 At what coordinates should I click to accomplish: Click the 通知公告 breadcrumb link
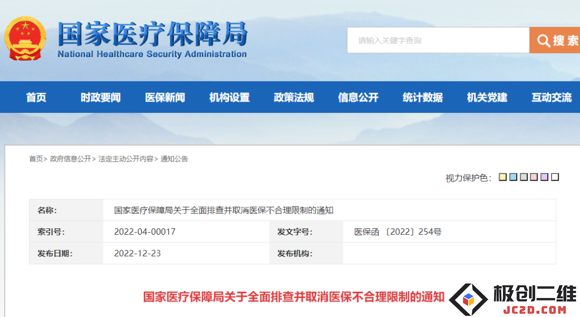[174, 159]
